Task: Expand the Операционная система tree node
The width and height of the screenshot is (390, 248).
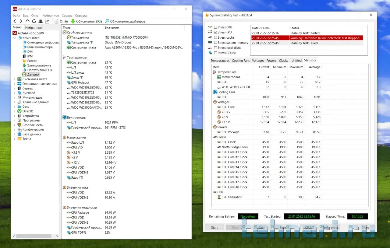Action: pos(15,84)
